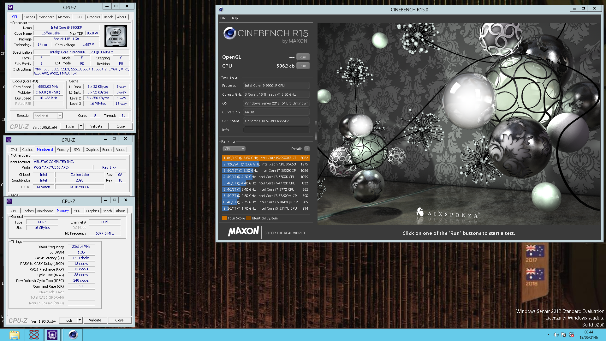Click the rendered scene preview image

(459, 124)
